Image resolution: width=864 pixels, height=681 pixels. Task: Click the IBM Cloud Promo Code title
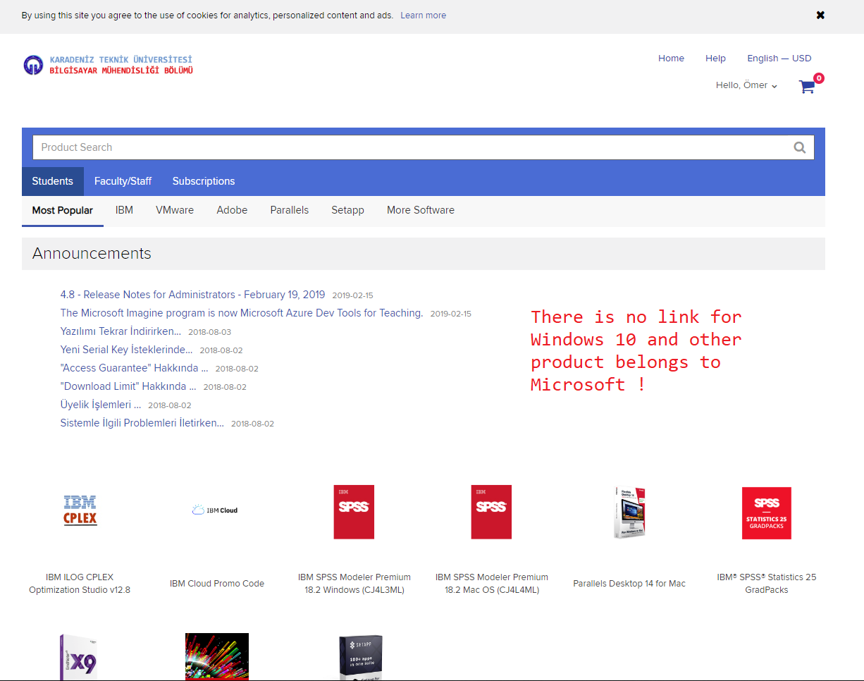(217, 583)
